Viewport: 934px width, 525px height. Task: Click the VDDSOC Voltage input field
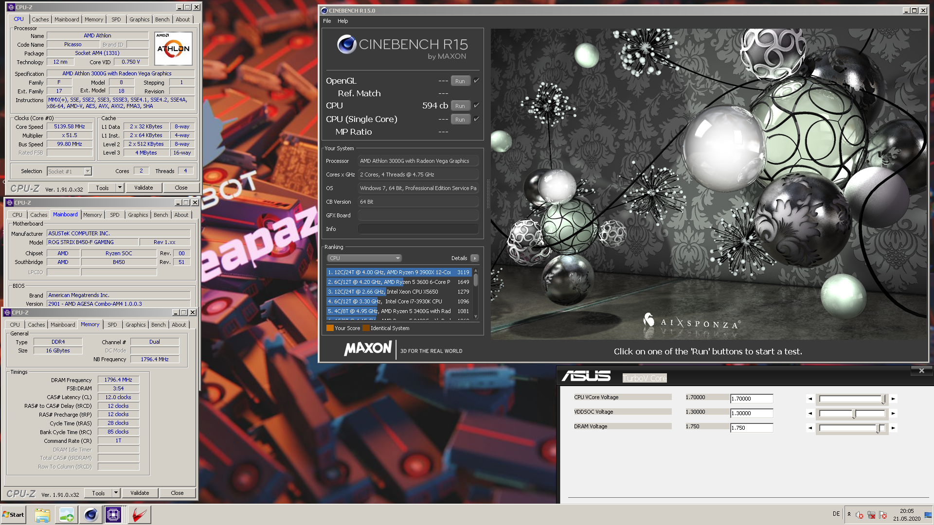coord(752,413)
